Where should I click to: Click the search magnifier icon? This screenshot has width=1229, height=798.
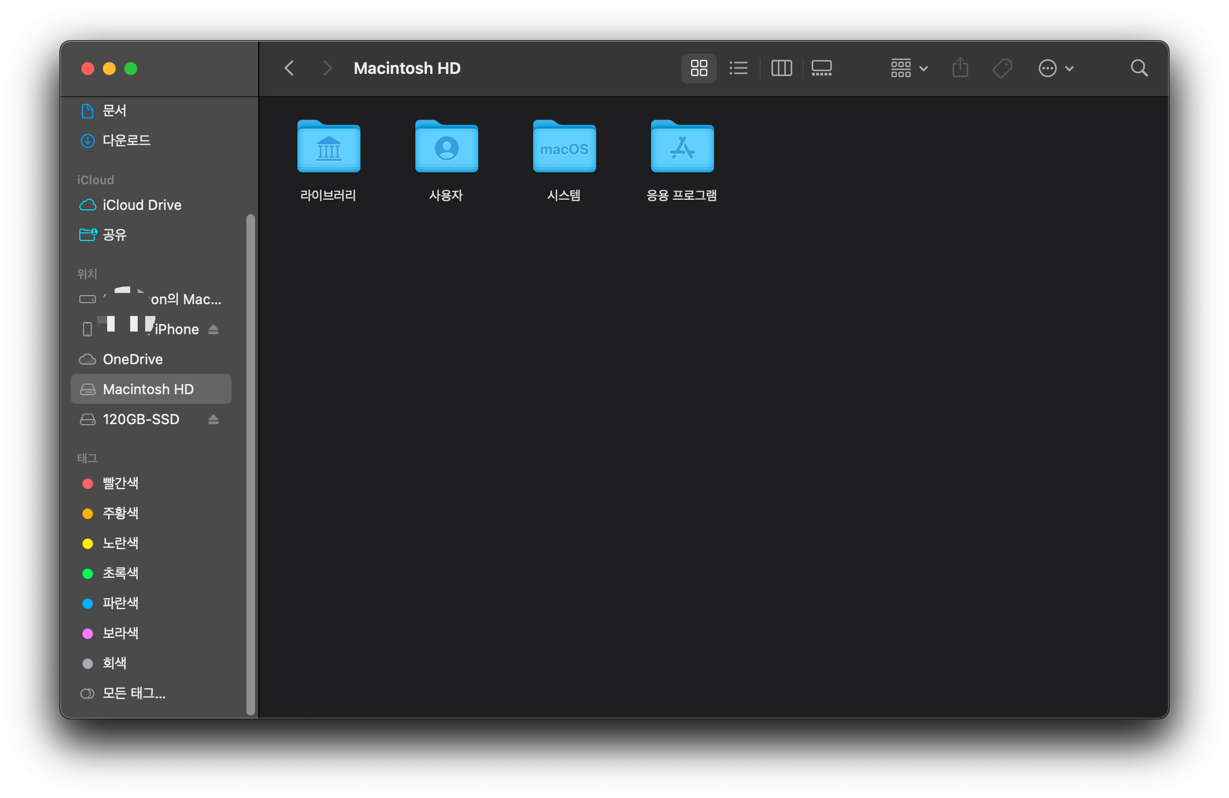pyautogui.click(x=1139, y=69)
